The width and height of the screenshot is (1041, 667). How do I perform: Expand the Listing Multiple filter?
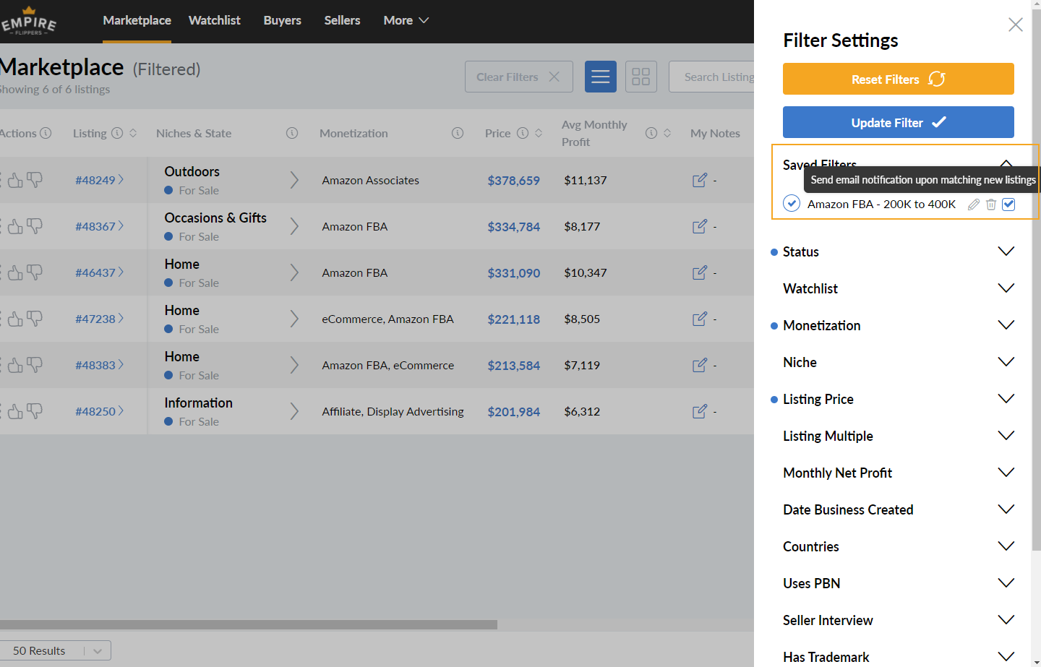click(1006, 436)
